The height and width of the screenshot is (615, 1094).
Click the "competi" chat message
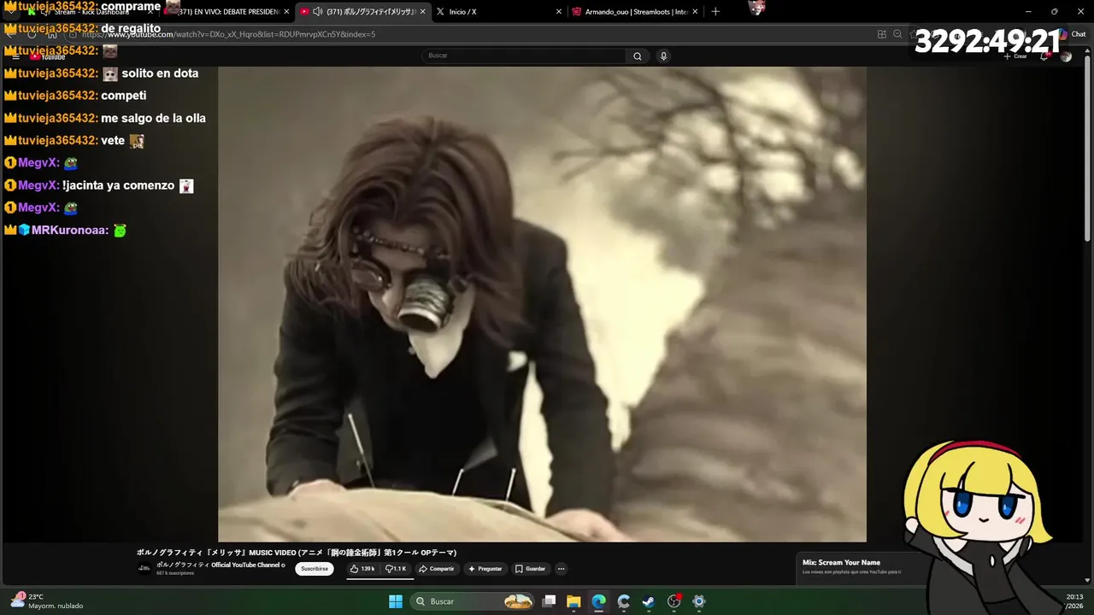click(124, 96)
